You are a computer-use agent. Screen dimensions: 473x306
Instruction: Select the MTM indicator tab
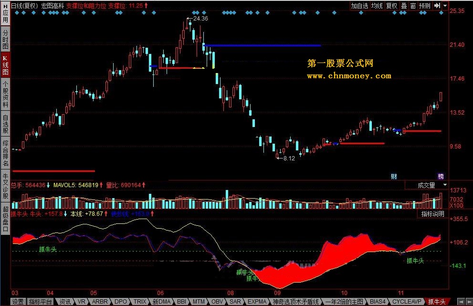[x=199, y=302]
